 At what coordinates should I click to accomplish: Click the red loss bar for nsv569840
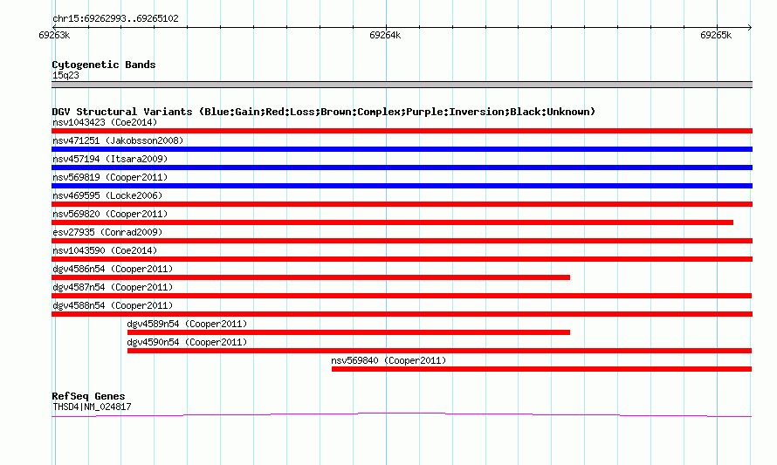coord(541,369)
